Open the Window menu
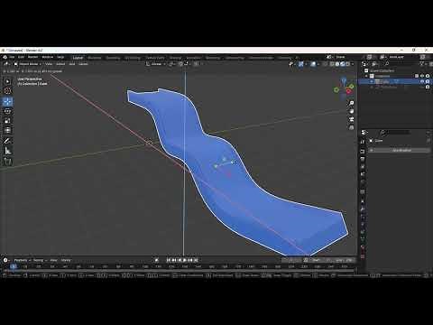 coord(47,57)
